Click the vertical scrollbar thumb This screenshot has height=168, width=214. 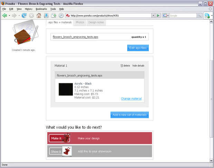coord(211,99)
